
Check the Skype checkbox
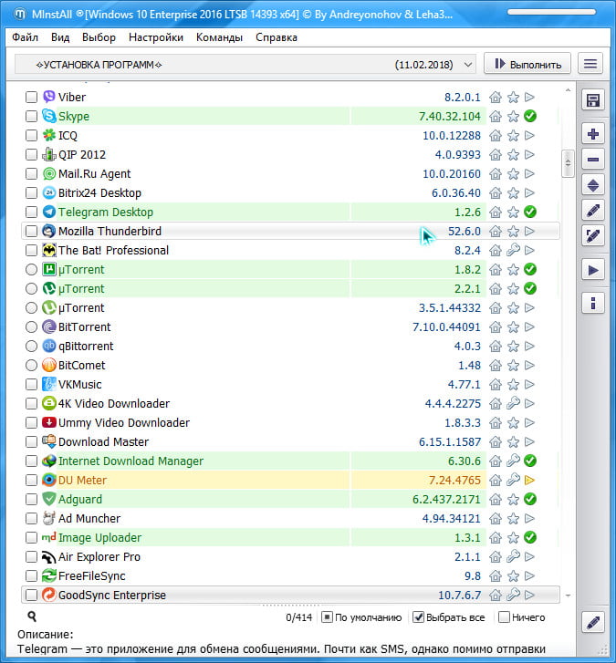tap(32, 117)
